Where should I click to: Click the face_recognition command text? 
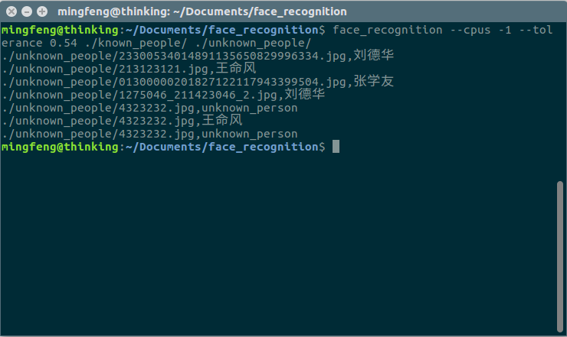click(387, 30)
